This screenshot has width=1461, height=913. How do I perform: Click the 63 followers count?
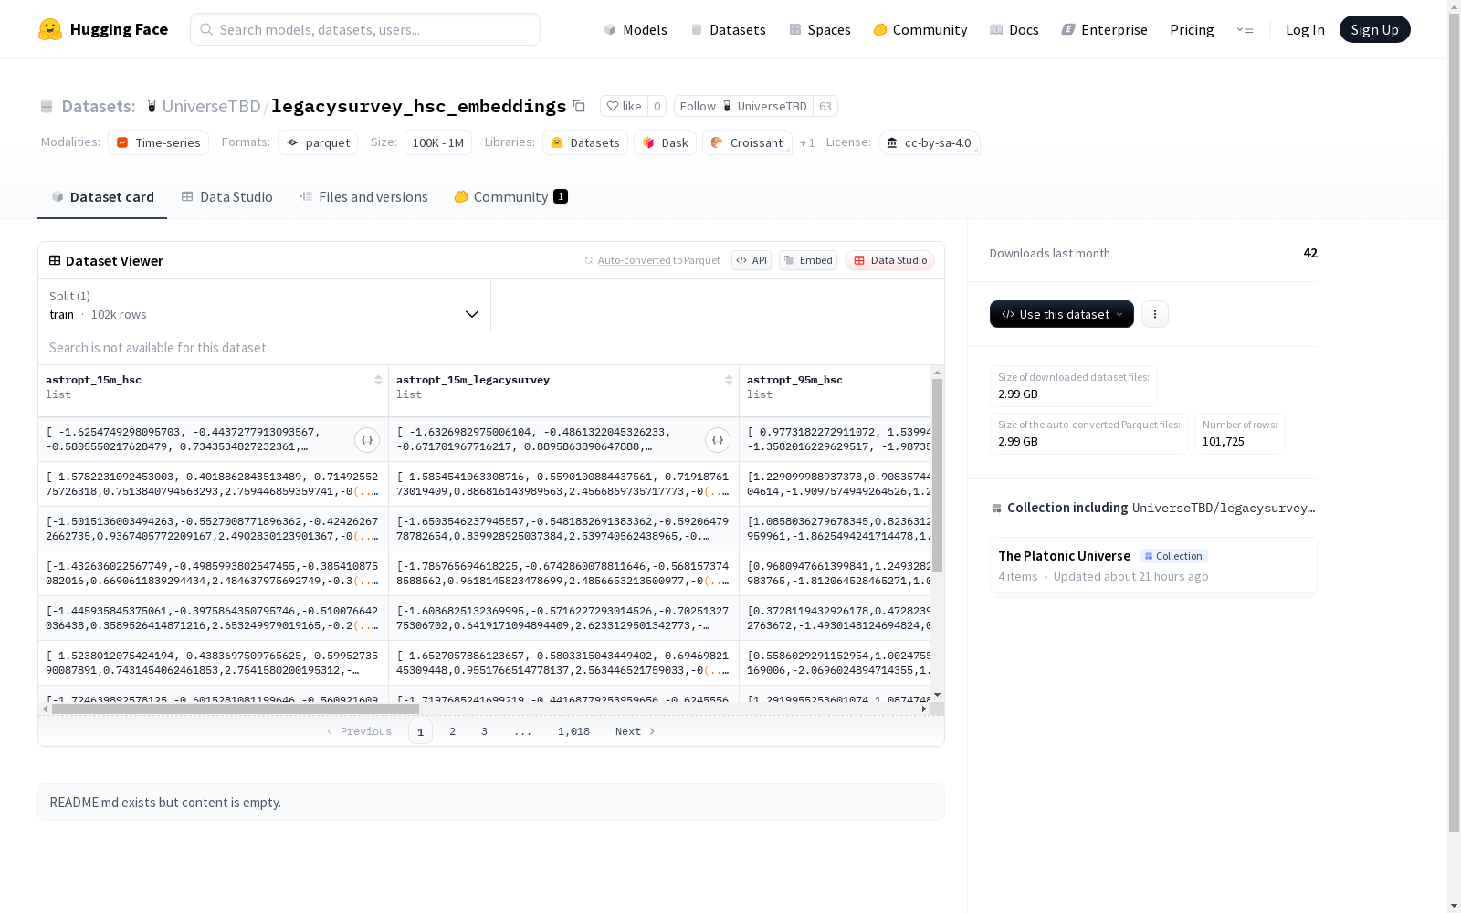coord(825,106)
